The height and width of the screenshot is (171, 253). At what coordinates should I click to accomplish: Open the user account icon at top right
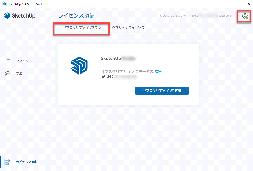[x=245, y=16]
